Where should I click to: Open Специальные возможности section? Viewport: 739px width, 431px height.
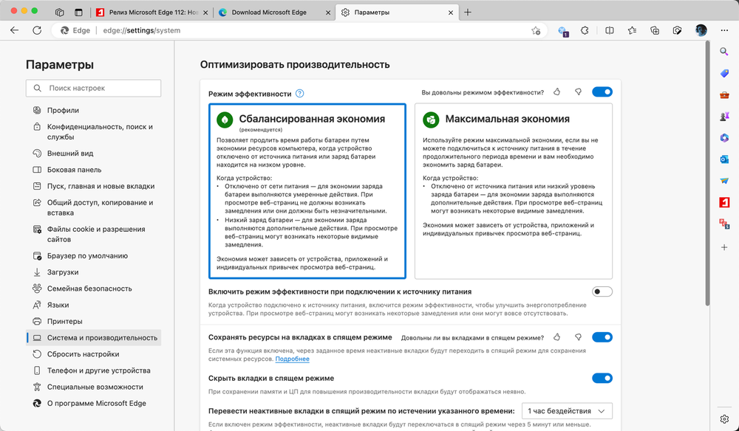[94, 387]
